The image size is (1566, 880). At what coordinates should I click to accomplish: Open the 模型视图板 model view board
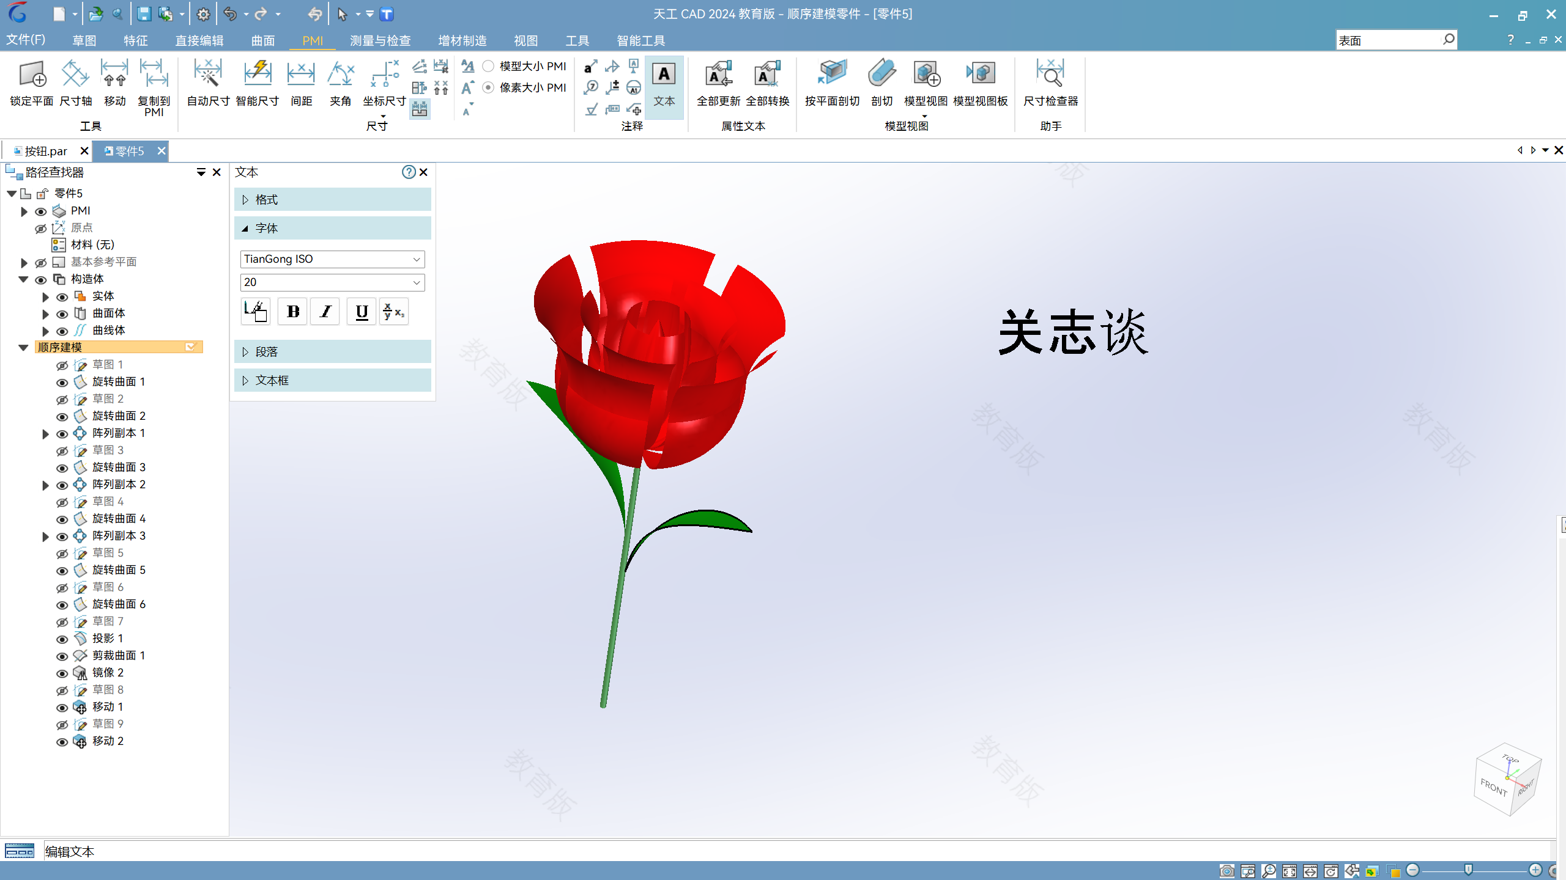[980, 84]
